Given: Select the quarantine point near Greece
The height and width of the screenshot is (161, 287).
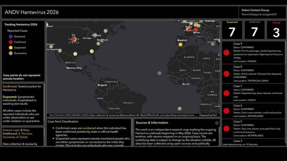Looking at the screenshot, I should click(x=213, y=44).
